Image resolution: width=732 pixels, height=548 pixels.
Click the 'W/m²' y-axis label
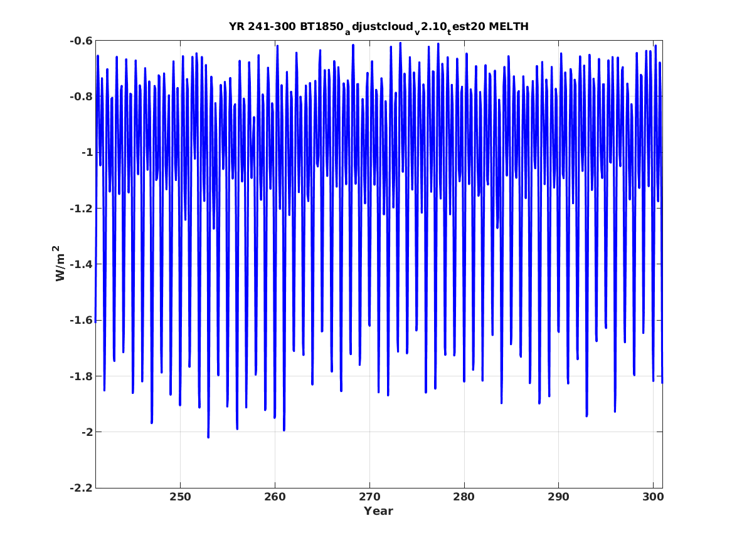pos(58,264)
